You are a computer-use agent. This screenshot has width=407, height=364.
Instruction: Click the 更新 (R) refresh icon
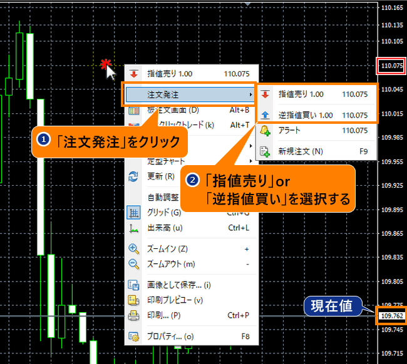pos(133,176)
